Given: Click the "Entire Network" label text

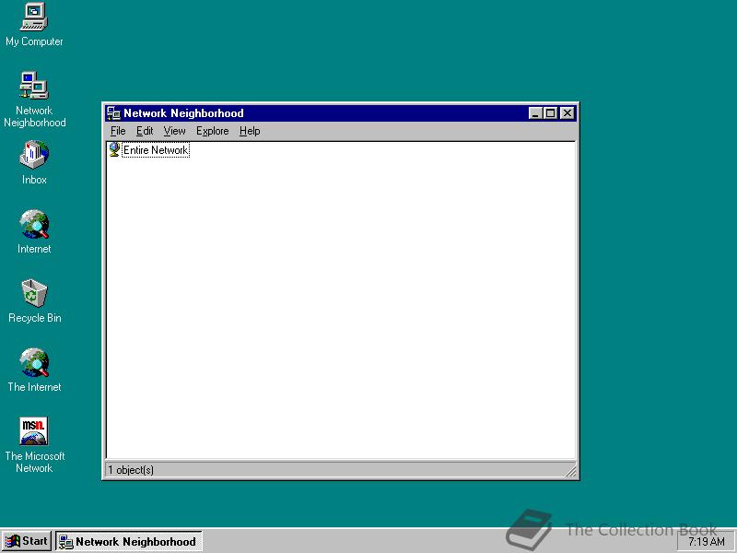Looking at the screenshot, I should 156,150.
